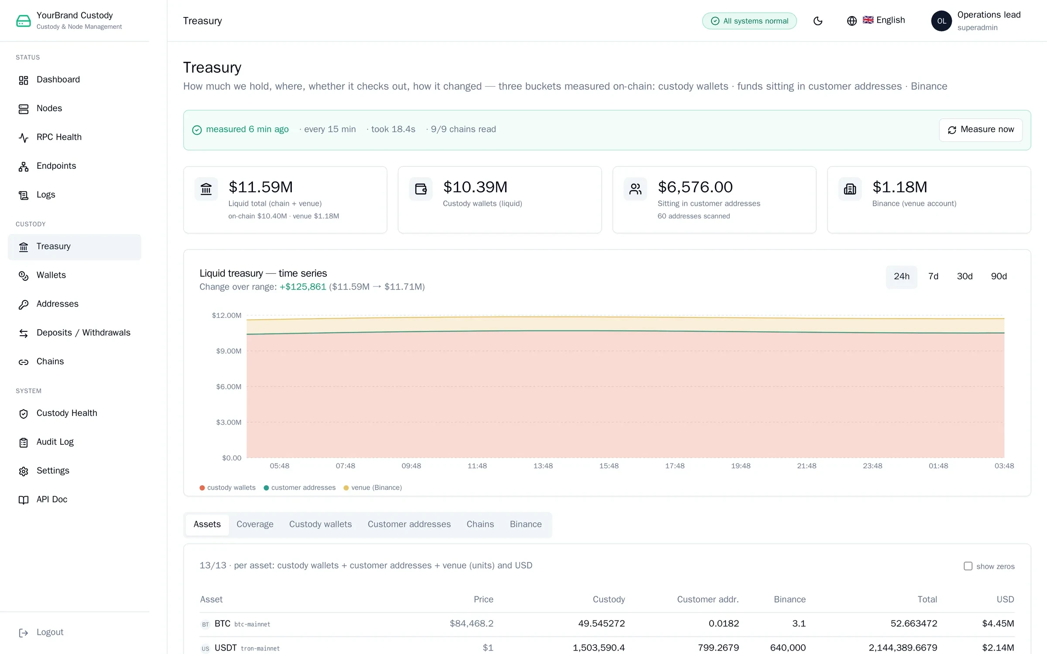Switch chart range to 90d
Image resolution: width=1047 pixels, height=654 pixels.
click(x=999, y=276)
